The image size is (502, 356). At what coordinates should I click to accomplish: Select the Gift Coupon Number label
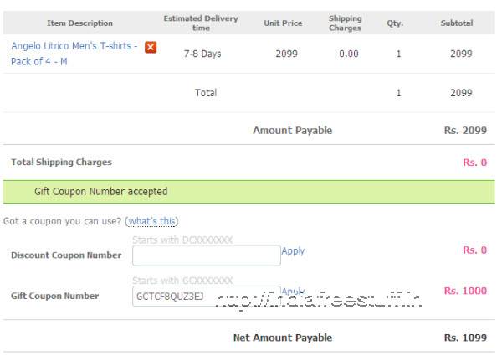(54, 296)
